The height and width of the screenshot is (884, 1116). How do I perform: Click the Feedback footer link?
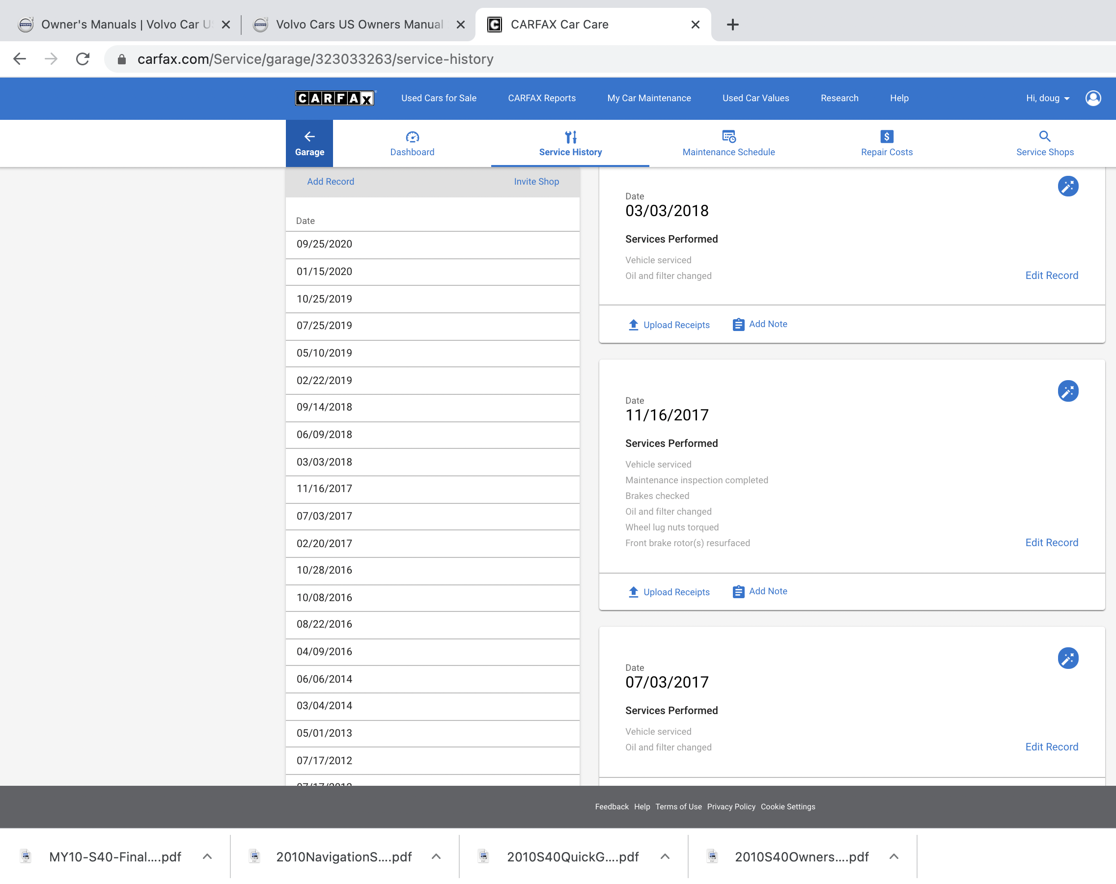(612, 807)
